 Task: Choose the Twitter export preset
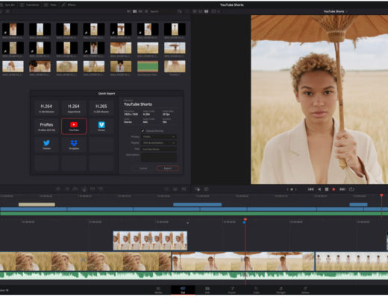[x=46, y=145]
